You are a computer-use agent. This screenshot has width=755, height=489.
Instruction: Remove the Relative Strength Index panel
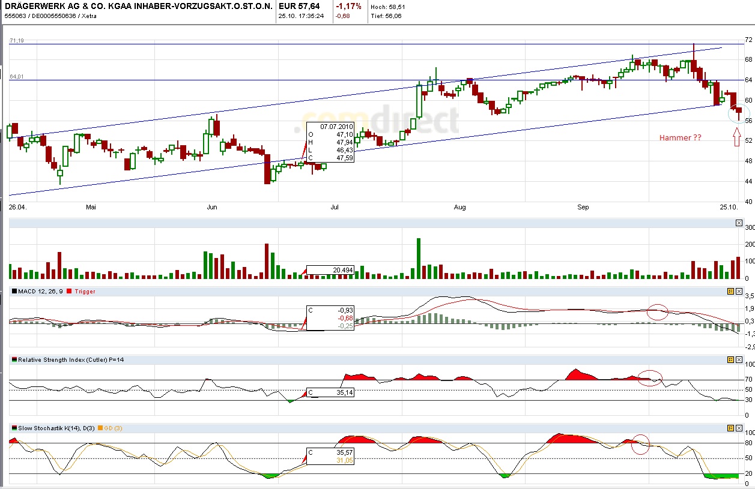pyautogui.click(x=739, y=359)
